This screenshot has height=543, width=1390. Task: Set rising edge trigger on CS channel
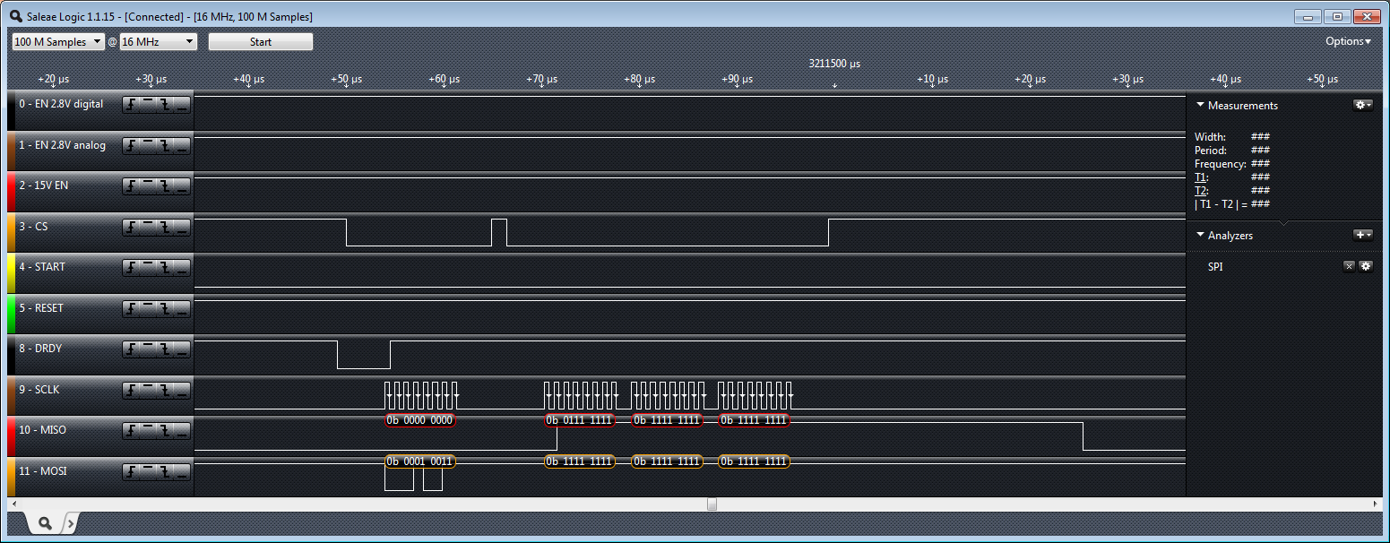(x=132, y=227)
